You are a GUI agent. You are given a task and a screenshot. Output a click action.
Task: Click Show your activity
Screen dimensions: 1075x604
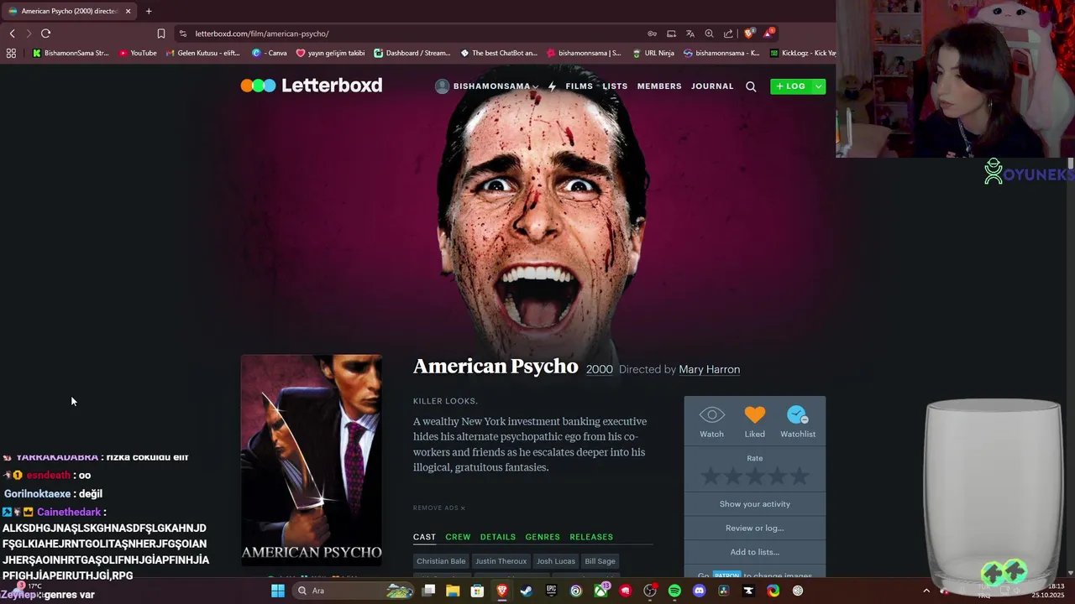(x=754, y=504)
